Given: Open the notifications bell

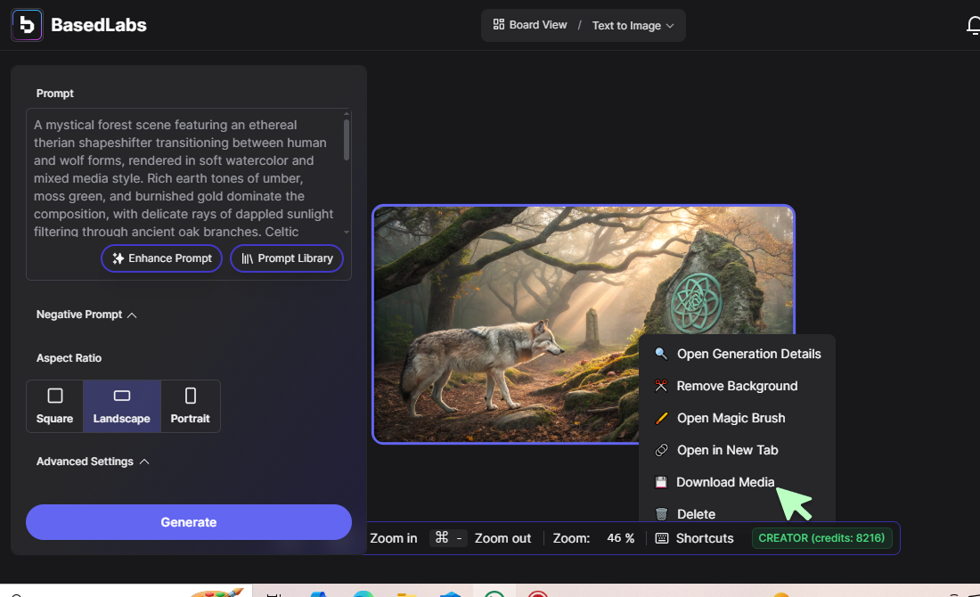Looking at the screenshot, I should [973, 25].
